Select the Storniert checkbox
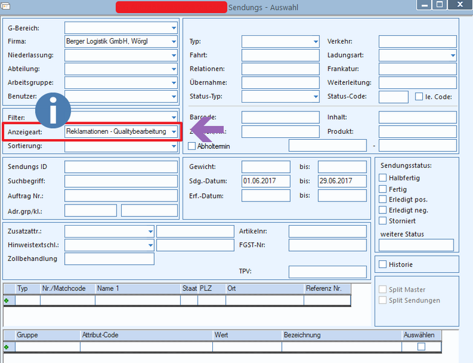The image size is (473, 363). click(382, 221)
